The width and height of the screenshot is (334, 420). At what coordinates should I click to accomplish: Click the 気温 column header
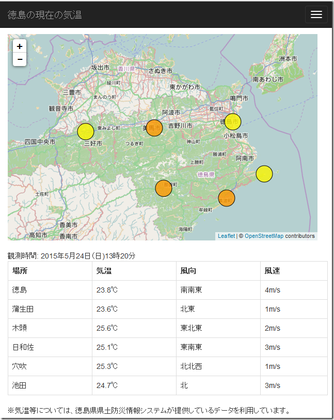pos(134,271)
